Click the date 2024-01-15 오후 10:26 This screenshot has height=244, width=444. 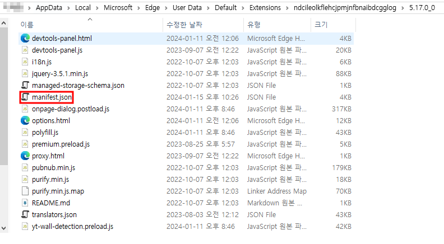pos(202,97)
